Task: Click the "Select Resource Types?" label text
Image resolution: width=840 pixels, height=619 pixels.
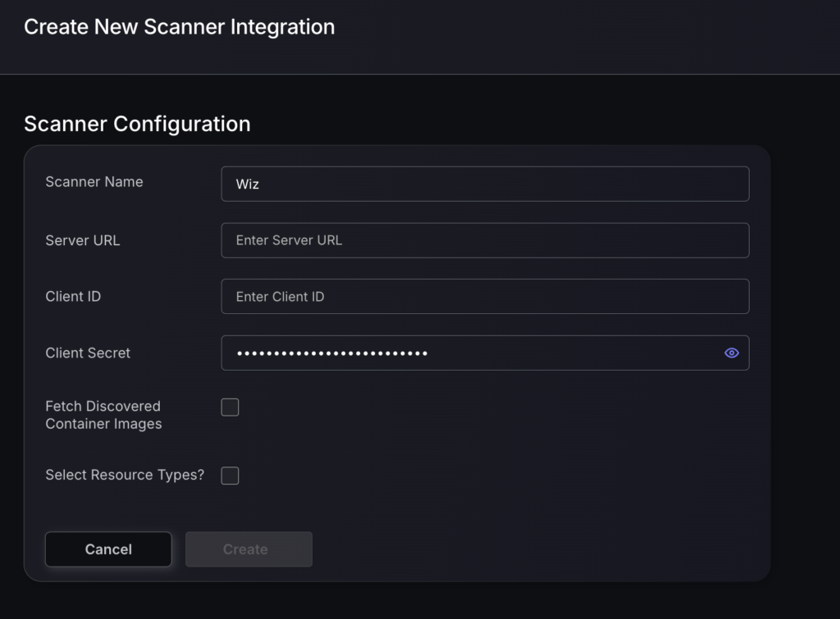Action: (125, 475)
